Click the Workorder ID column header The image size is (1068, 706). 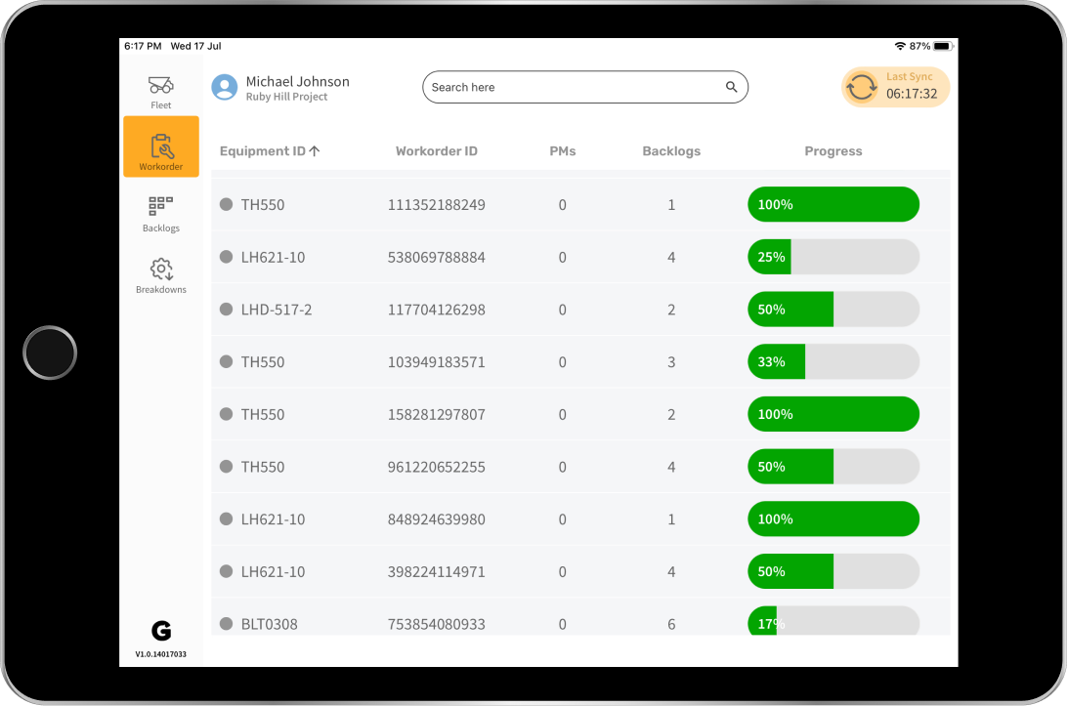tap(436, 151)
